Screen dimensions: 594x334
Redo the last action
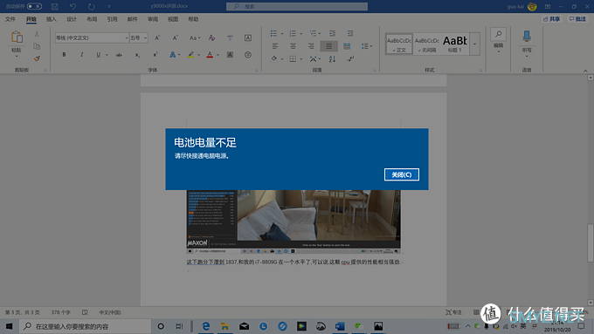91,6
